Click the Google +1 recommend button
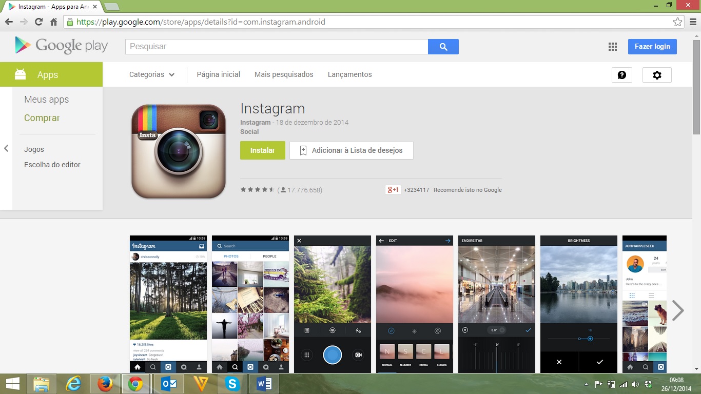 [393, 190]
